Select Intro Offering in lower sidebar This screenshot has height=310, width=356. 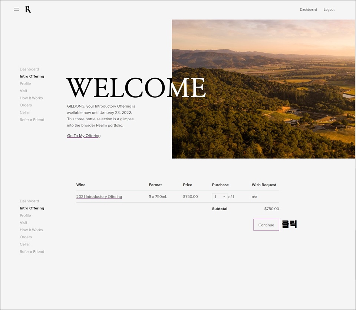click(32, 208)
